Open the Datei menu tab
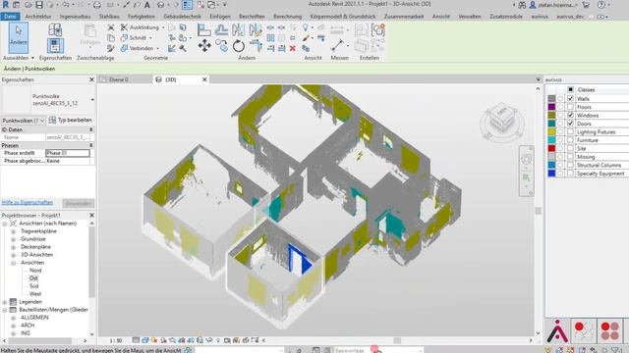629x353 pixels. [10, 17]
